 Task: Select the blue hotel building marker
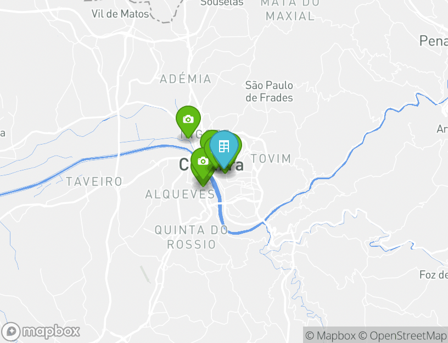coord(223,147)
